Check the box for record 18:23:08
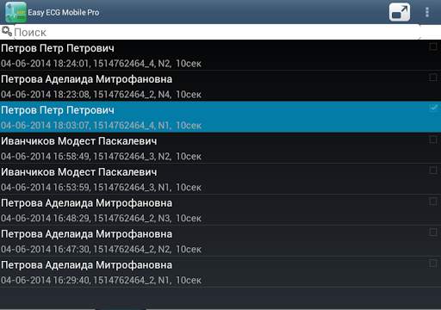441x310 pixels. (x=433, y=77)
